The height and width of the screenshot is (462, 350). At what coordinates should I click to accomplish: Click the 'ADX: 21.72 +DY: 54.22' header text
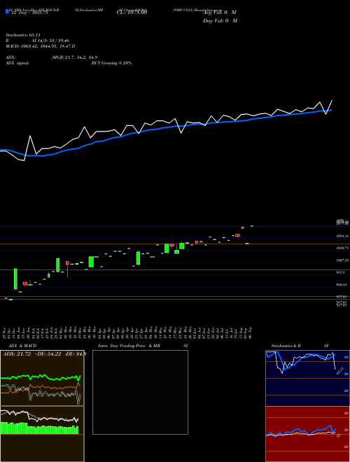[32, 354]
